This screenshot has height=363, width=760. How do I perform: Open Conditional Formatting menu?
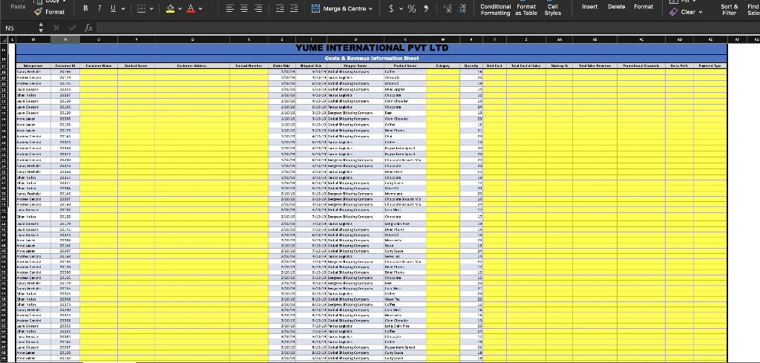coord(495,10)
